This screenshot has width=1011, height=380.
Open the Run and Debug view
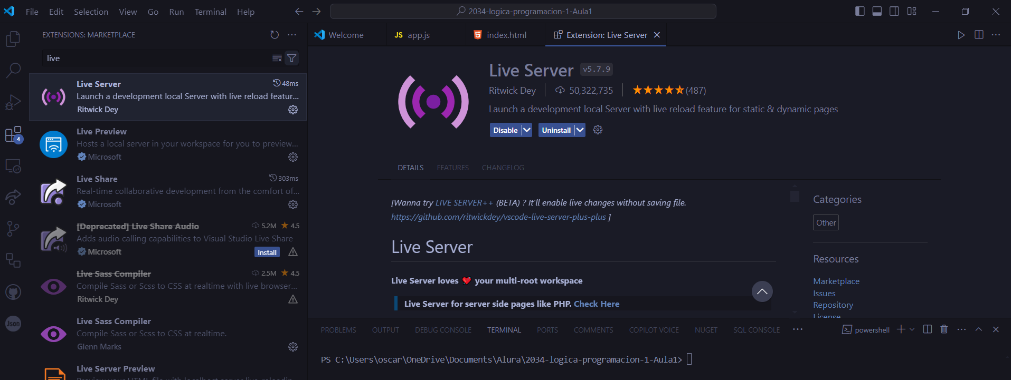[x=13, y=102]
